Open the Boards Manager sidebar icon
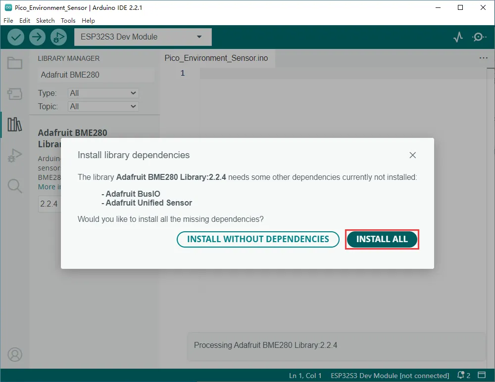 point(15,93)
